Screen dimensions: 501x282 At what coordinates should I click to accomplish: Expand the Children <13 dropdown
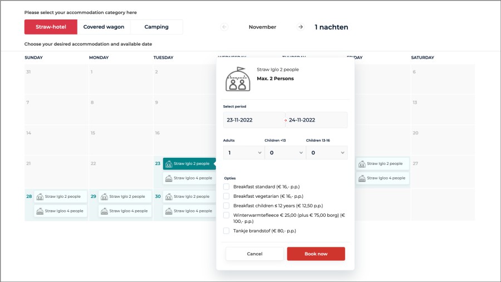point(284,153)
